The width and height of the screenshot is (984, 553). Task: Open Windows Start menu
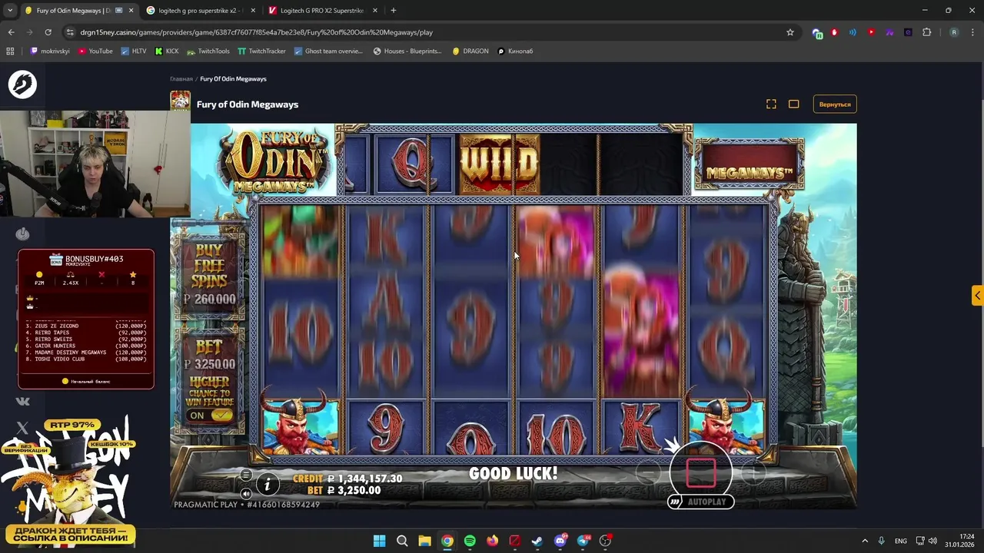[x=380, y=541]
